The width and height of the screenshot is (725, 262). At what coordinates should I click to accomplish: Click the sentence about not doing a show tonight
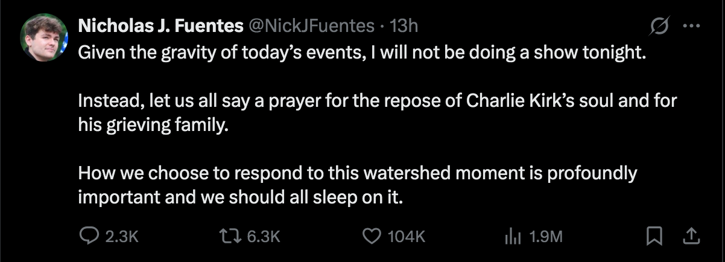coord(362,53)
